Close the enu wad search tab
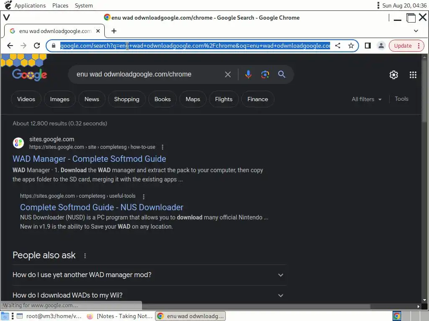This screenshot has height=321, width=429. pyautogui.click(x=98, y=31)
